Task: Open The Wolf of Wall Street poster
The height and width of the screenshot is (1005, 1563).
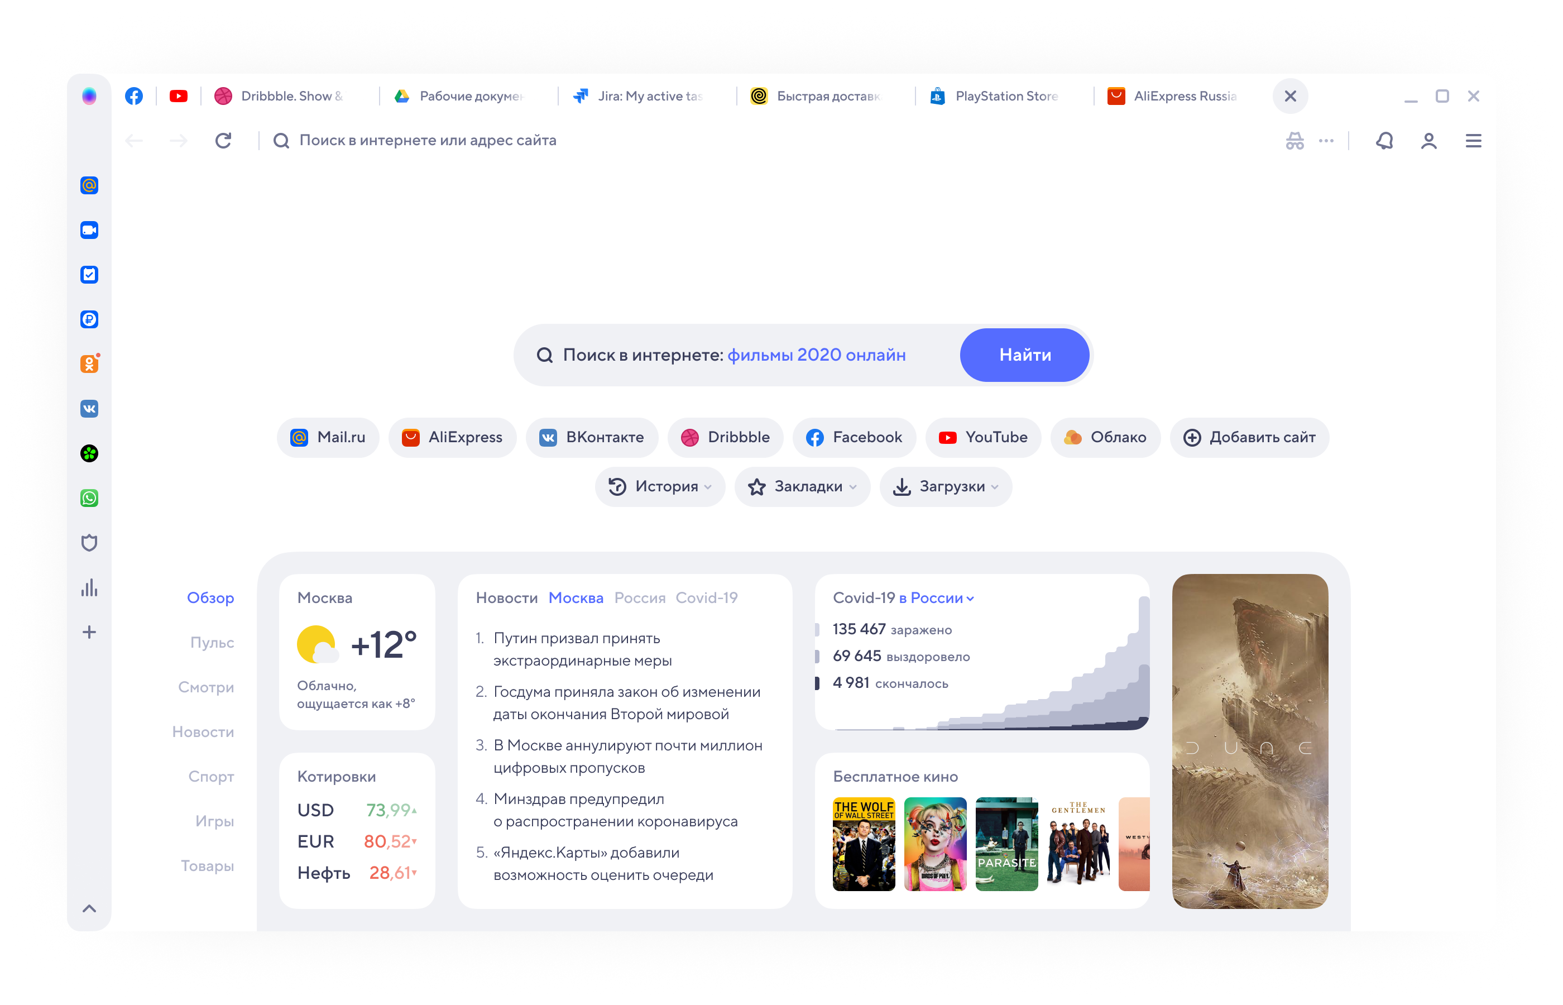Action: click(x=864, y=844)
